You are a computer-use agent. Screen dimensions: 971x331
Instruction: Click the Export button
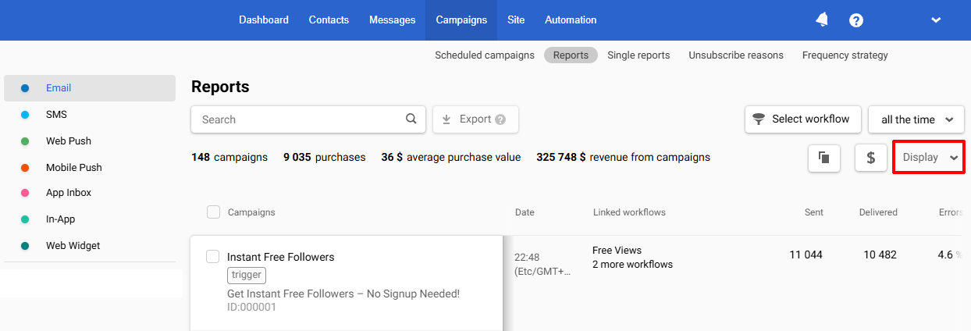tap(475, 119)
